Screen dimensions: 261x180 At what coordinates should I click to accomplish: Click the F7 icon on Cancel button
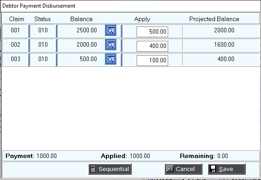170,169
